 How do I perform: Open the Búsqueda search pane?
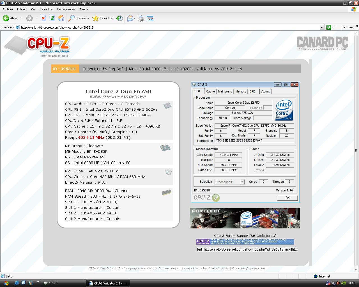tap(79, 18)
